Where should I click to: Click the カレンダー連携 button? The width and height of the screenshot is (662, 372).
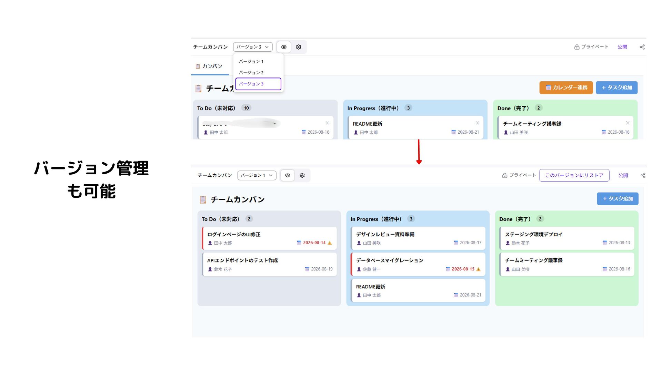pos(566,88)
